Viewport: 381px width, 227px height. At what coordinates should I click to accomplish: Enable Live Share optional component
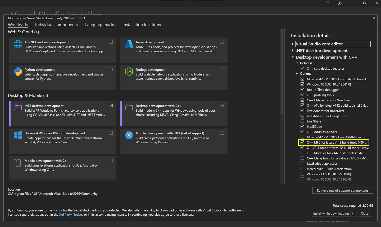click(302, 121)
